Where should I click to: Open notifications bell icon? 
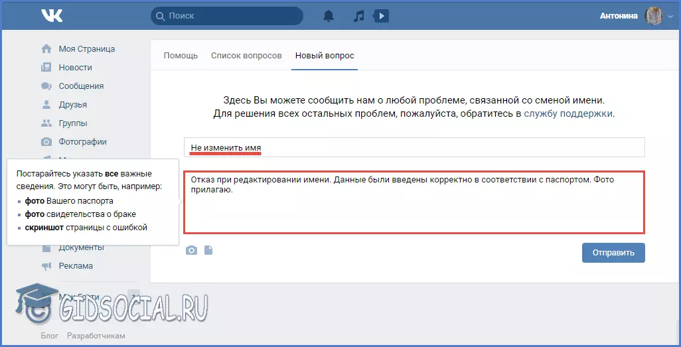point(329,16)
